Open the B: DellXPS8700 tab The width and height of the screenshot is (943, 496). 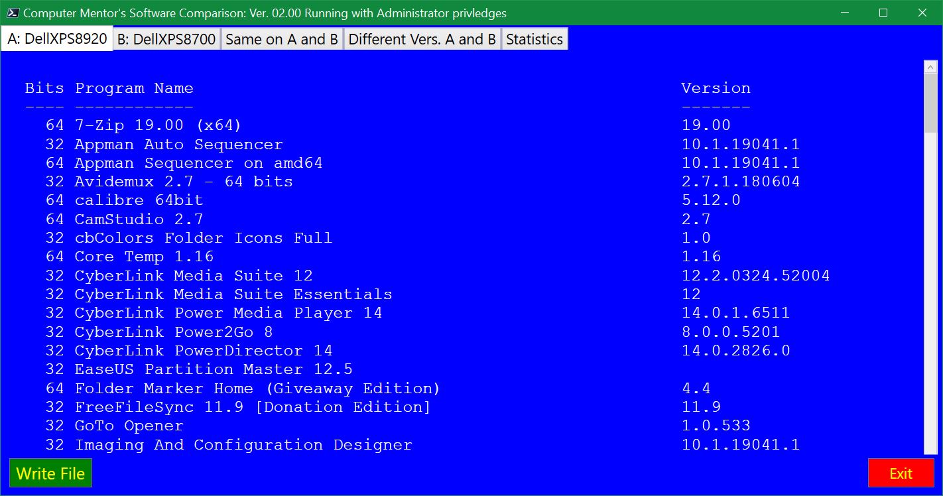(x=166, y=39)
